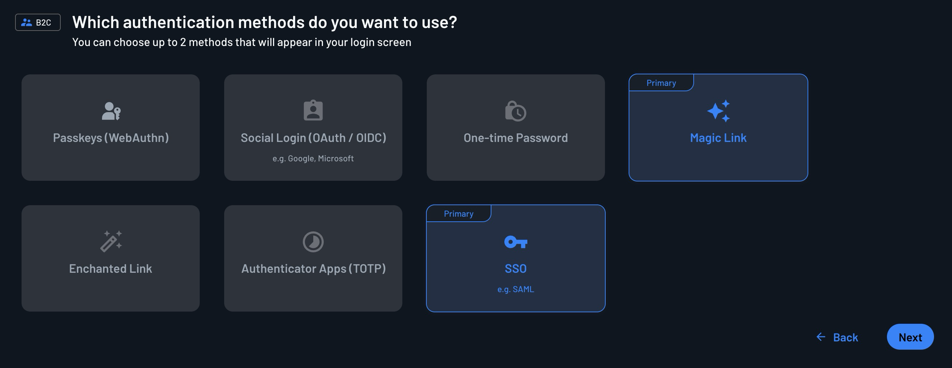Click the B2C label badge
This screenshot has width=952, height=368.
click(x=38, y=23)
